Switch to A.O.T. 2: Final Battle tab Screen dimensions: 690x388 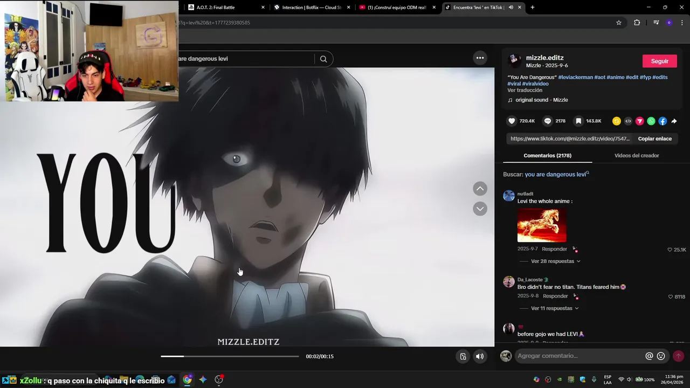coord(226,8)
